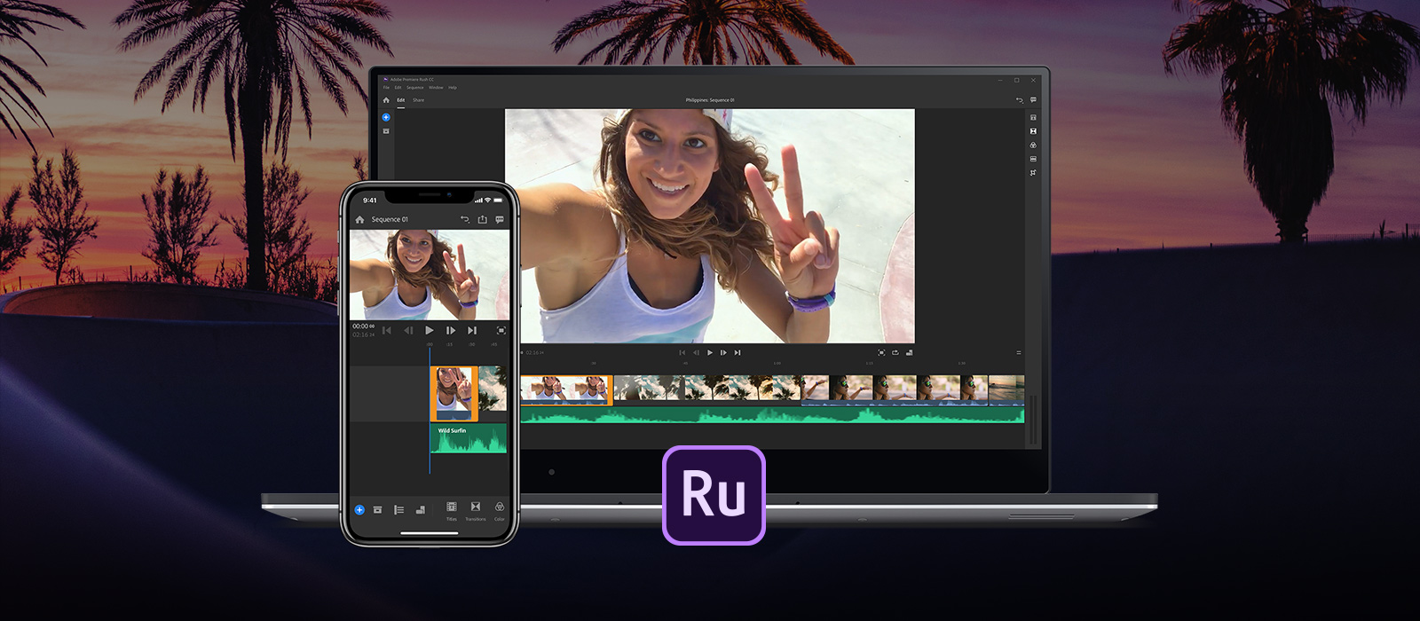The image size is (1420, 621).
Task: Tap the share export icon on phone header
Action: tap(482, 219)
